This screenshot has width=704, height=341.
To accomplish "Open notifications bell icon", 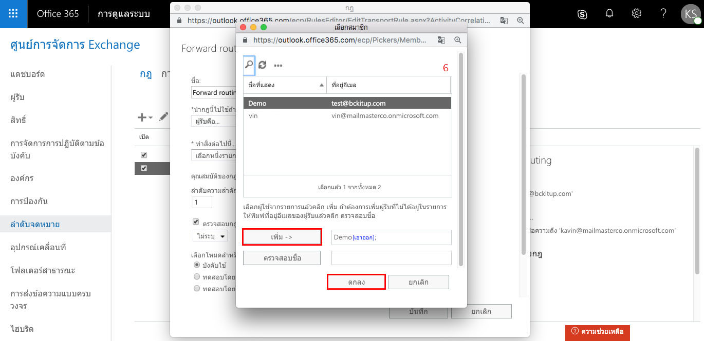I will coord(609,14).
